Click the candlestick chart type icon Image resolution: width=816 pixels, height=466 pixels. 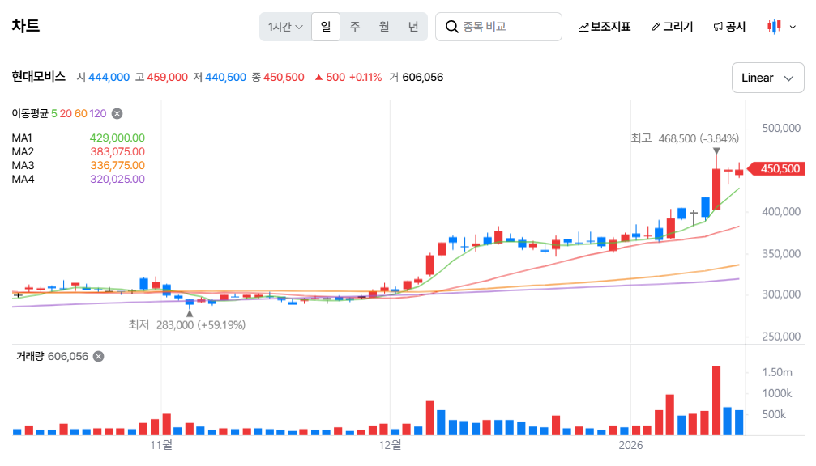point(774,27)
